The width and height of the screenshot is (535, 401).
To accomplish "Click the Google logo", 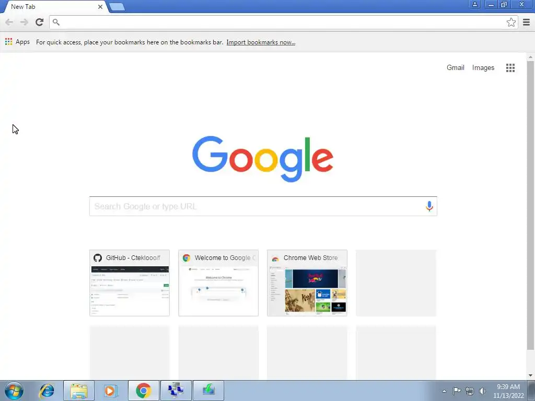I will coord(263,159).
